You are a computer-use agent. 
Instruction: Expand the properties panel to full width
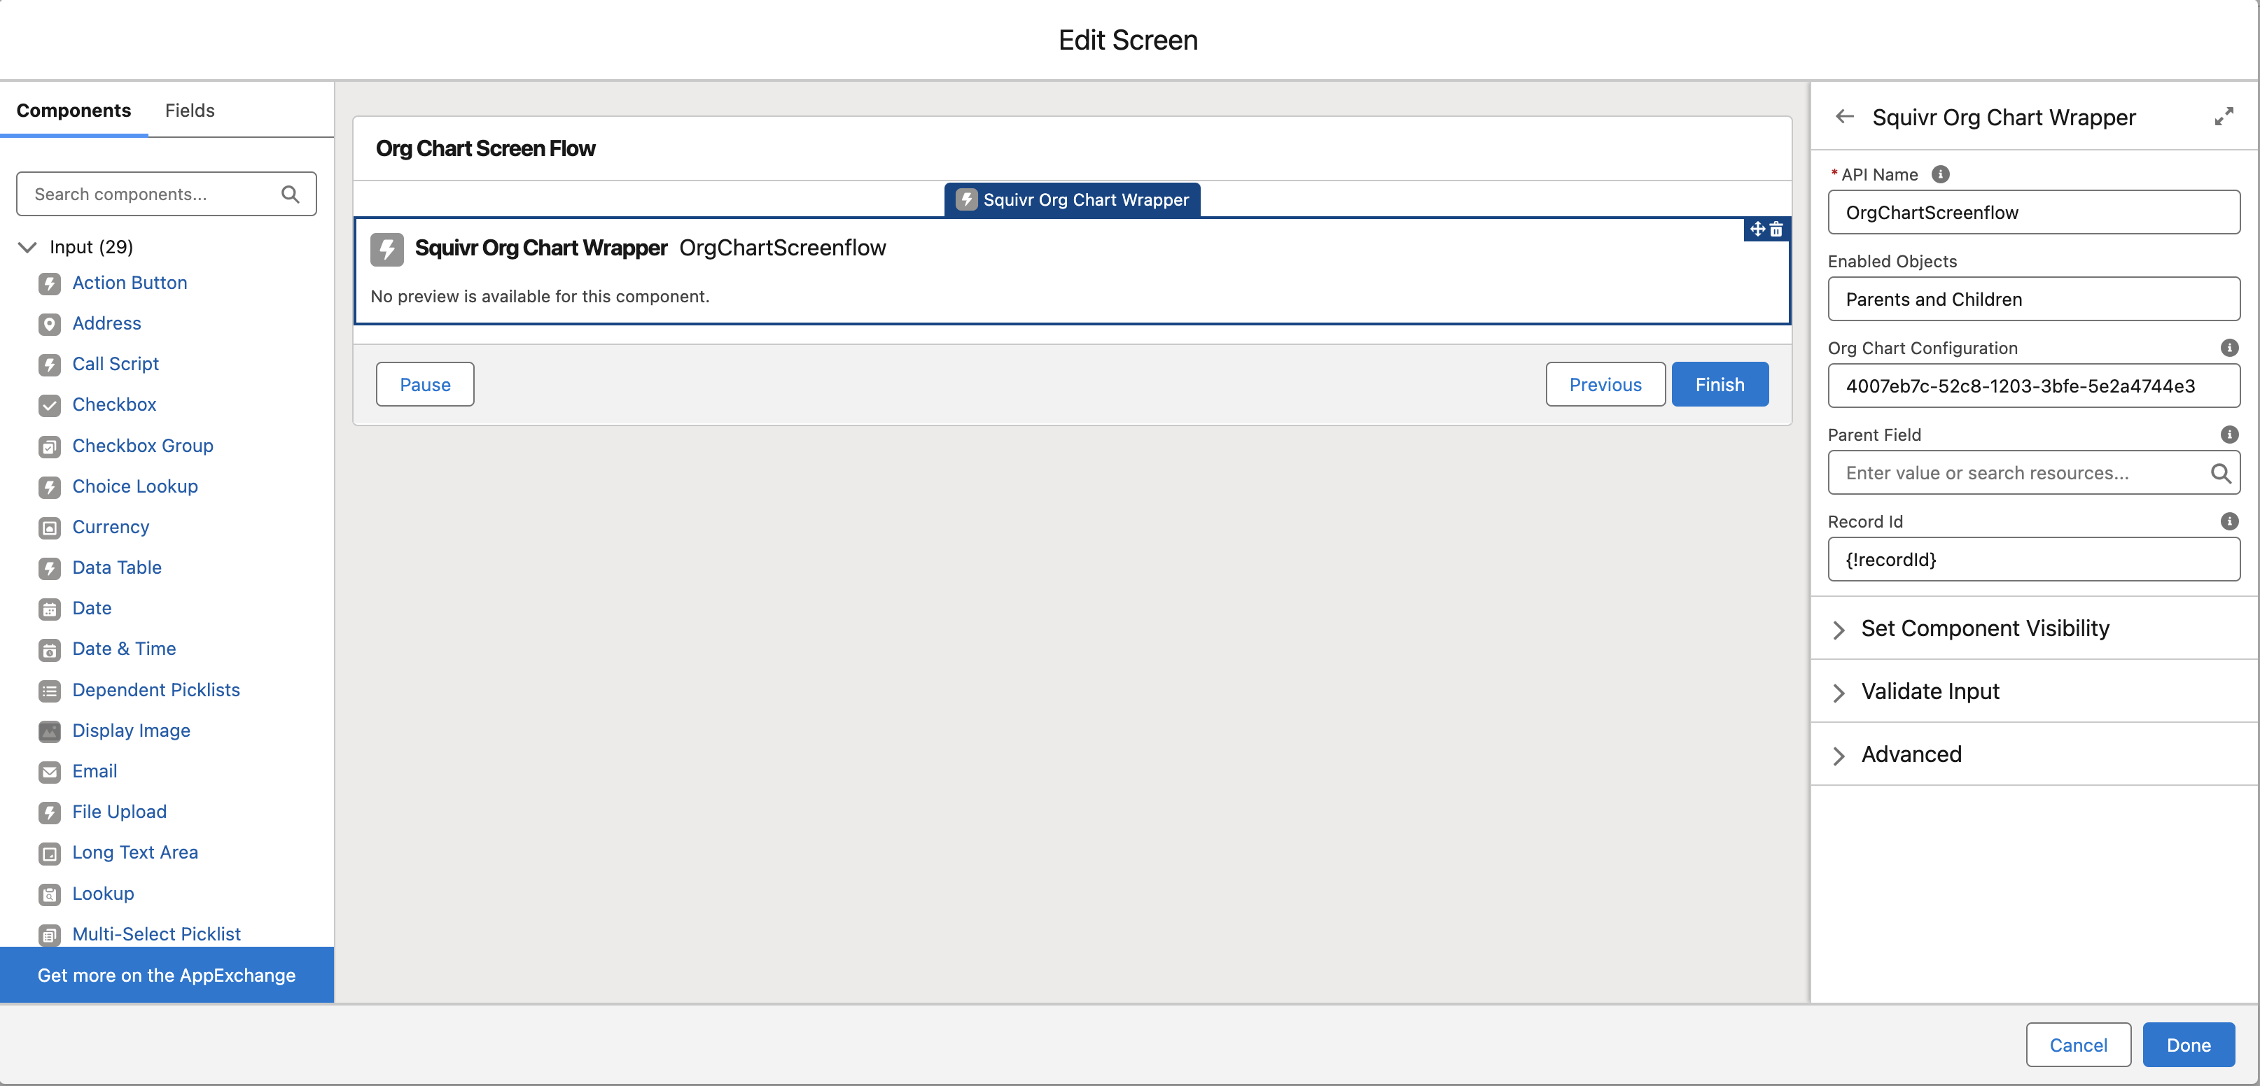tap(2223, 117)
